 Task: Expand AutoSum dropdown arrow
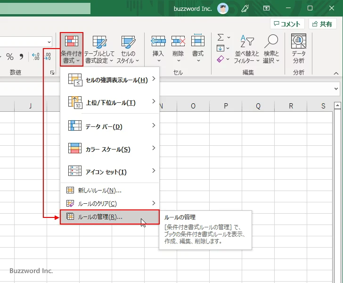pos(229,37)
